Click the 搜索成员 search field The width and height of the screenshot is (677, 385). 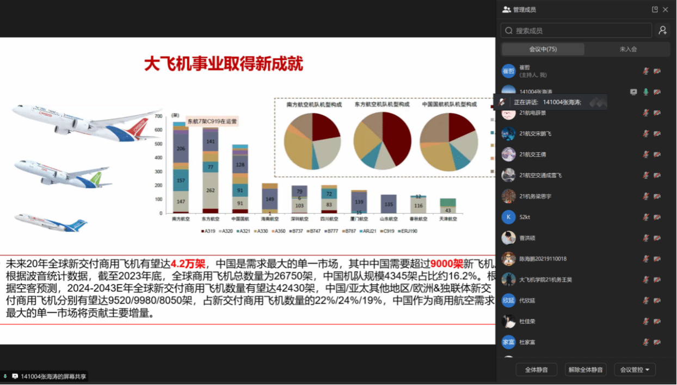(x=577, y=30)
